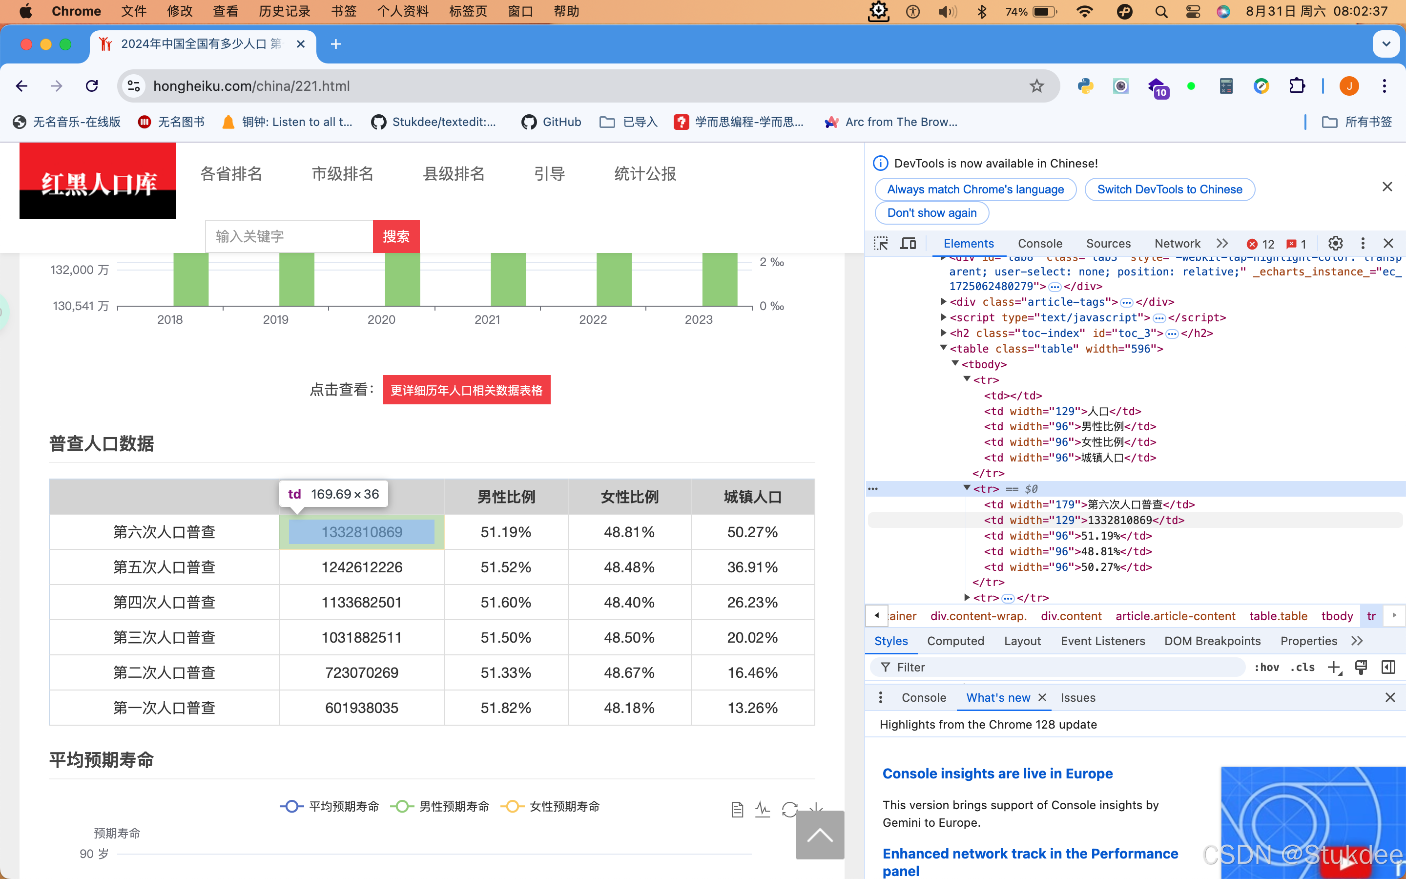Toggle 平均预期寿命 series in chart legend
This screenshot has height=879, width=1406.
coord(329,806)
